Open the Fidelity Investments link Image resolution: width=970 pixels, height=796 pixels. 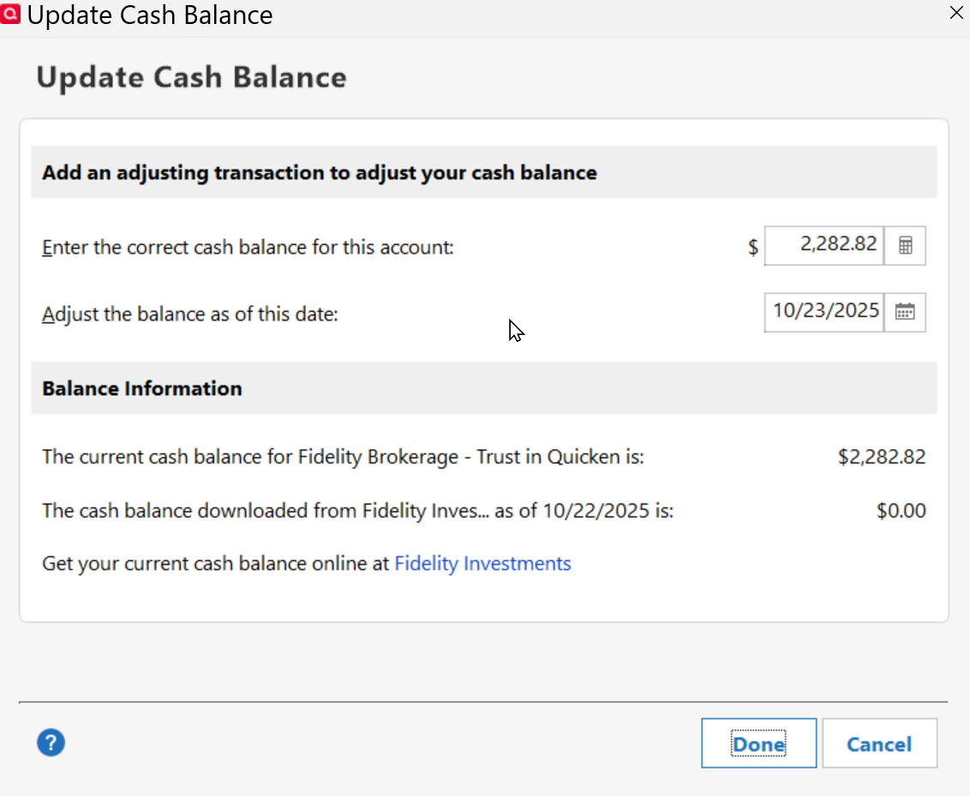[x=482, y=564]
